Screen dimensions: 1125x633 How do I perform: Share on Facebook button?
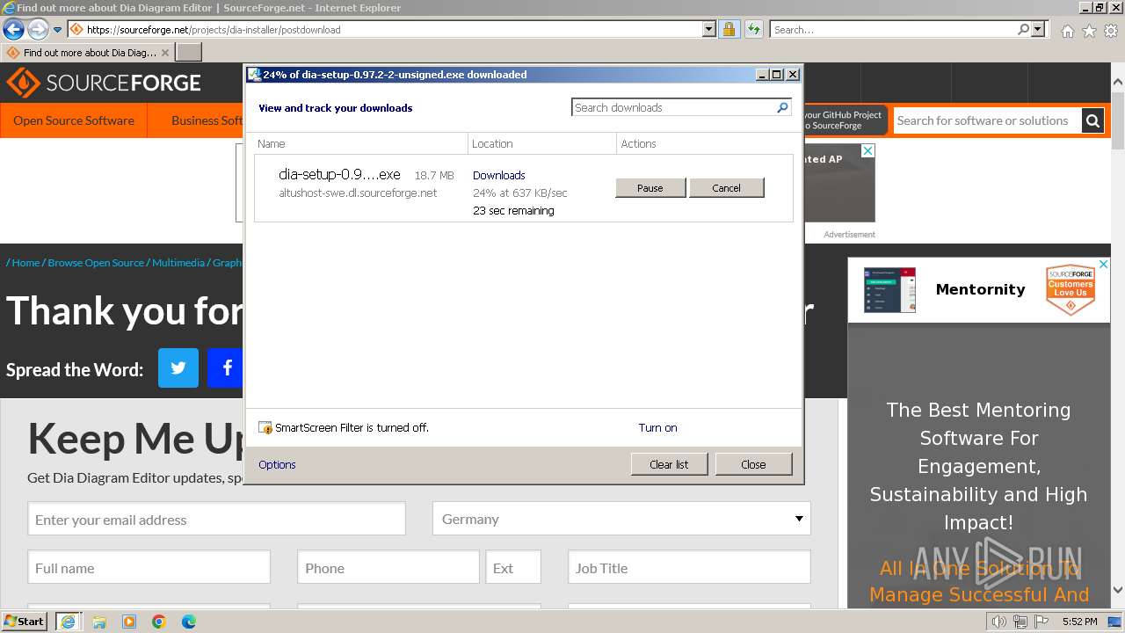[x=227, y=368]
